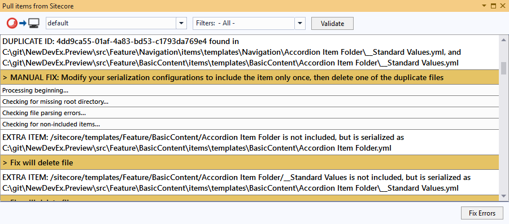Select the MANUAL FIX instruction row
Screen dimensions: 509x224
tap(250, 77)
